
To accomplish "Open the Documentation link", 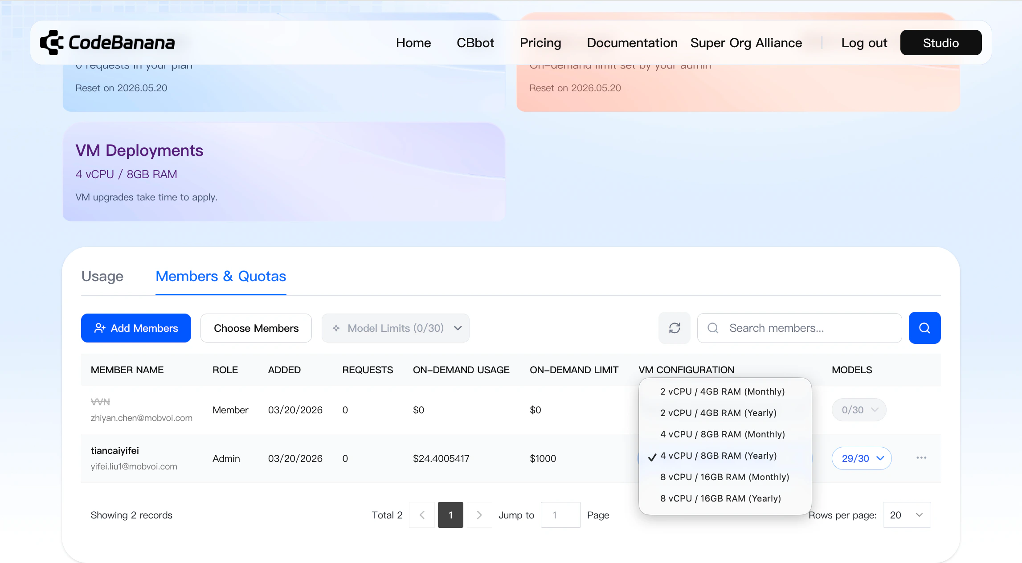I will tap(632, 43).
